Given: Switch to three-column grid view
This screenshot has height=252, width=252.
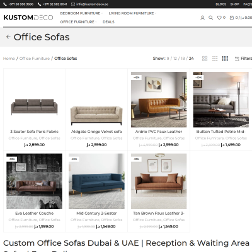Looking at the screenshot, I should [x=215, y=59].
